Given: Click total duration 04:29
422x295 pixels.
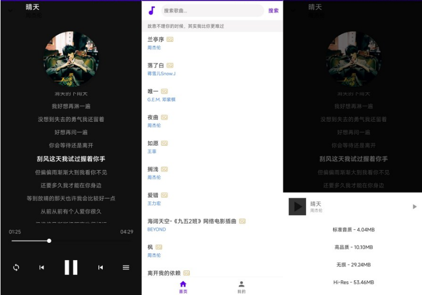Looking at the screenshot, I should click(127, 232).
